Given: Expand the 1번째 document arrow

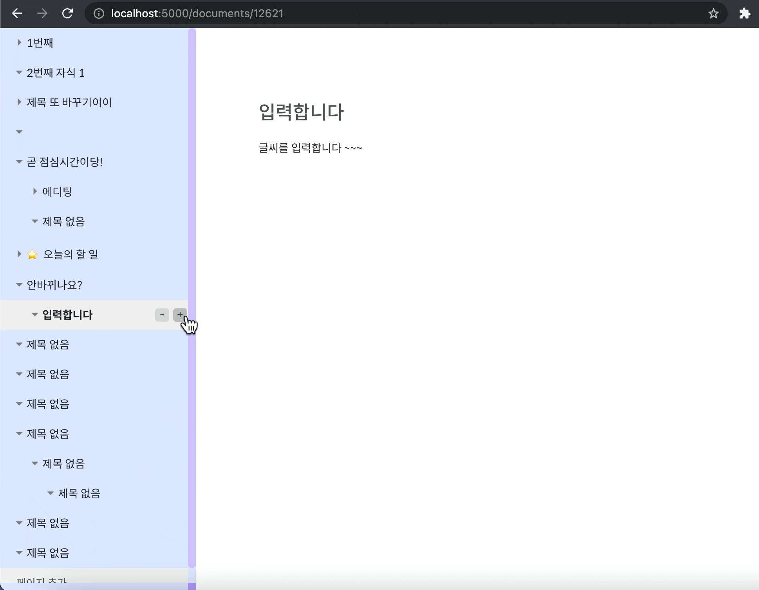Looking at the screenshot, I should click(19, 43).
